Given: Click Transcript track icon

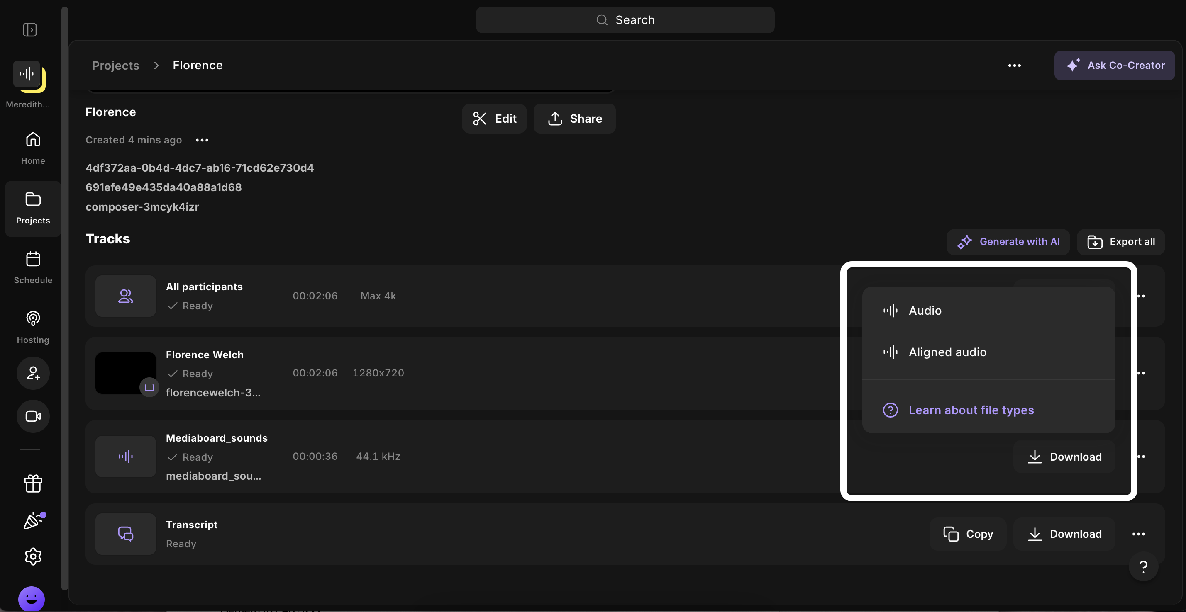Looking at the screenshot, I should [126, 534].
